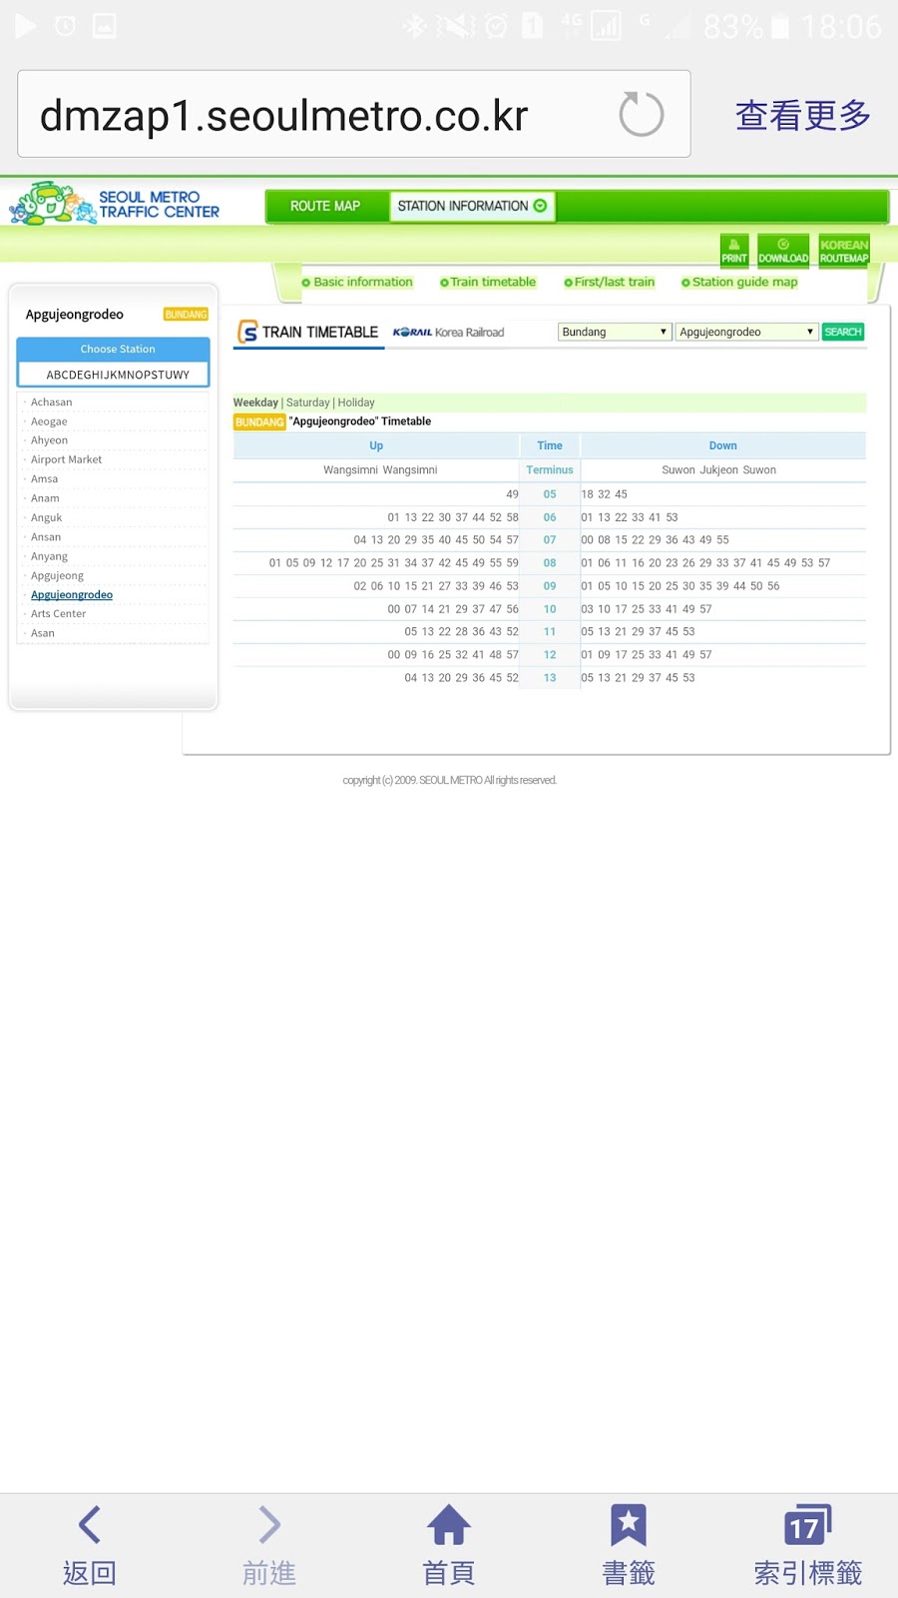Open the 索引標籤 tabs counter
898x1598 pixels.
(808, 1545)
